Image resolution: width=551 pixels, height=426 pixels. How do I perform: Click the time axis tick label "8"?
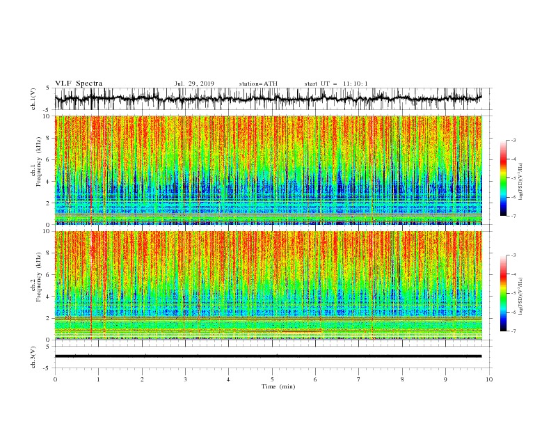tap(402, 379)
